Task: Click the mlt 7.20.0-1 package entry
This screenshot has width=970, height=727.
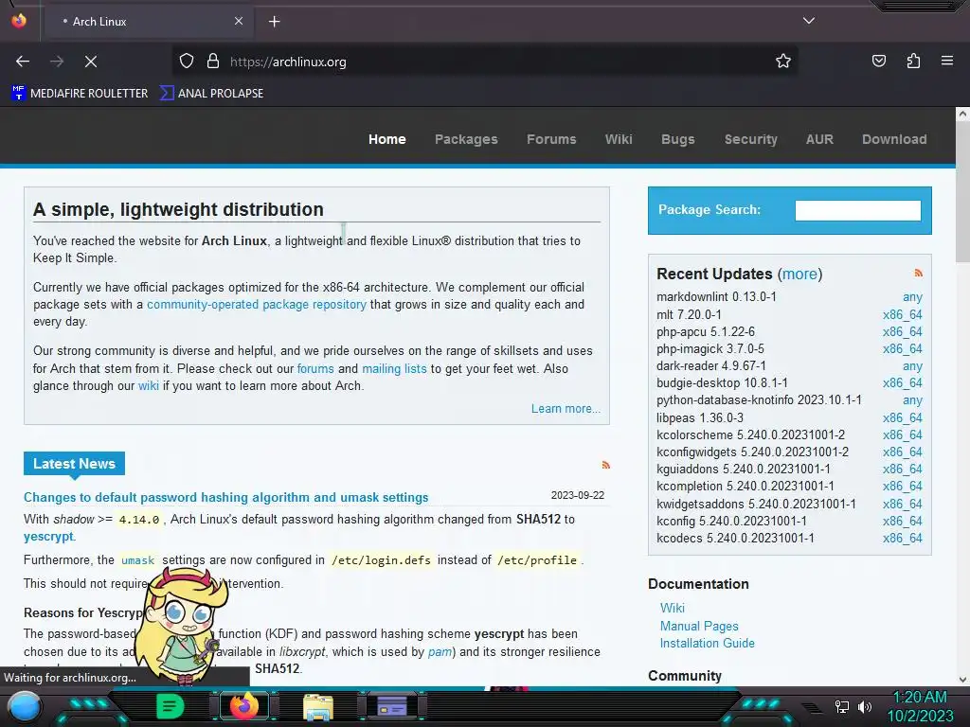Action: click(689, 314)
